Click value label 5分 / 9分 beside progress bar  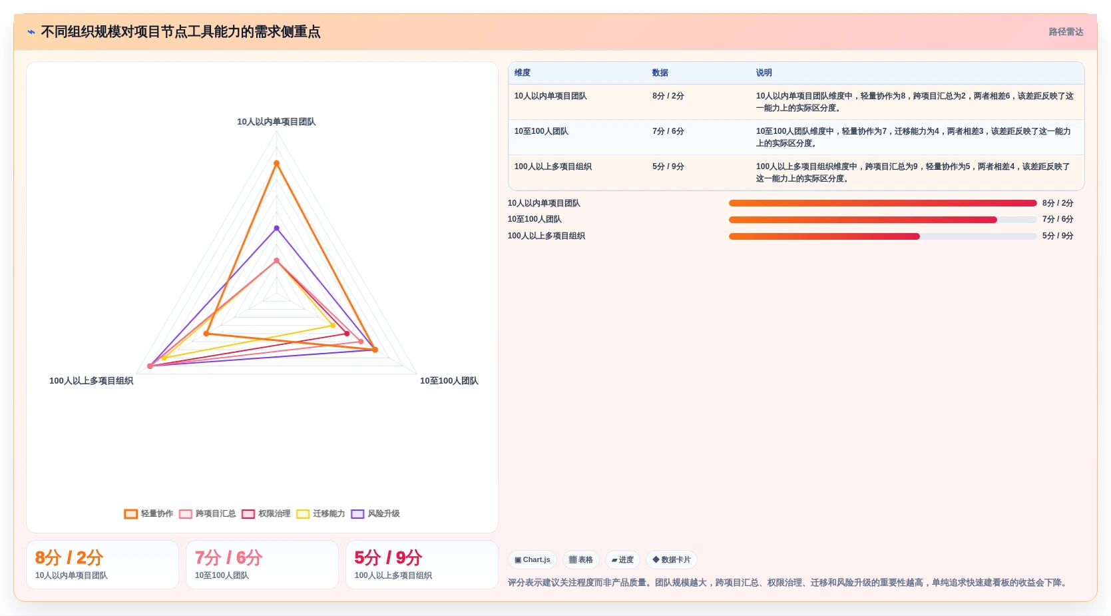tap(1058, 236)
